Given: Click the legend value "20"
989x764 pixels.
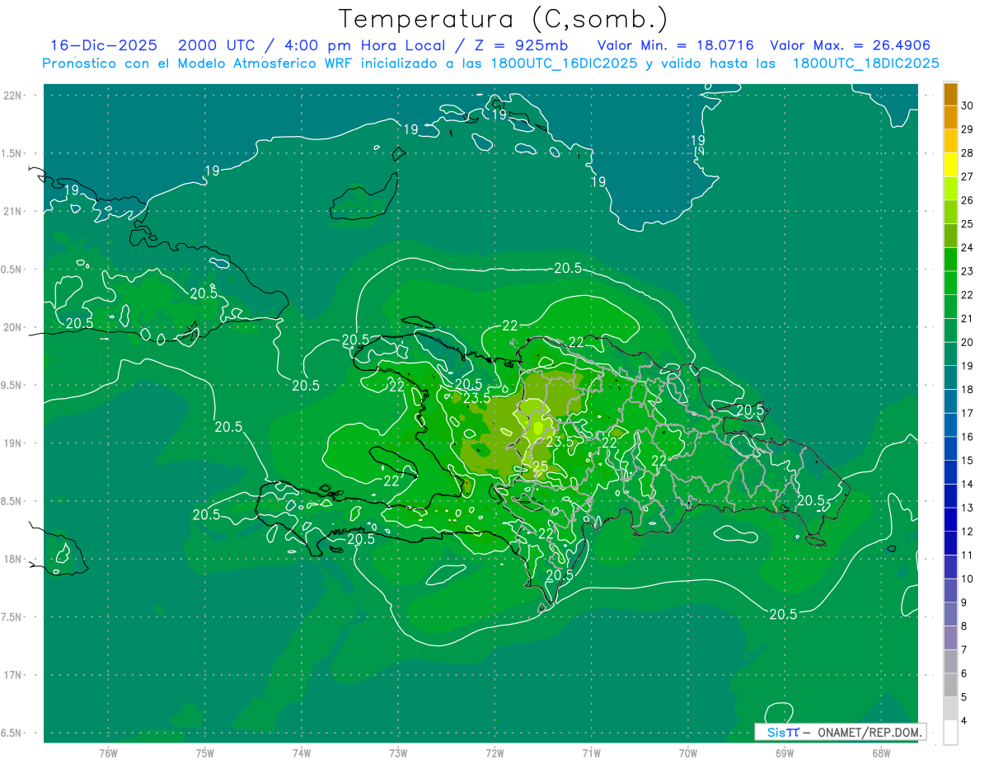Looking at the screenshot, I should coord(969,342).
